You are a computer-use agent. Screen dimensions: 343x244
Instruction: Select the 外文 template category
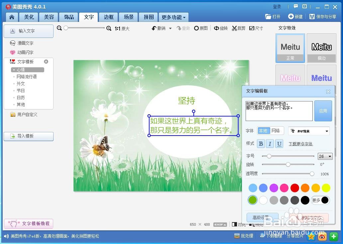pyautogui.click(x=21, y=84)
